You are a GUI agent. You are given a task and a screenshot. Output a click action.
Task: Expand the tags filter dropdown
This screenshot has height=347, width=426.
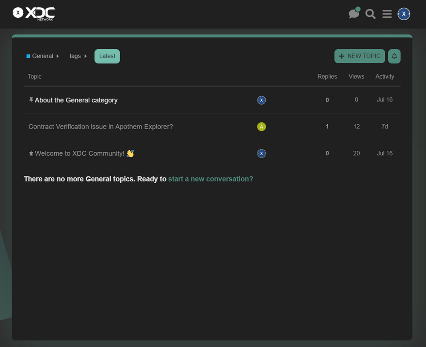(78, 56)
